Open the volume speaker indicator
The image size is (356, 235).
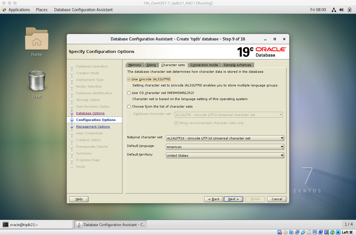[342, 10]
